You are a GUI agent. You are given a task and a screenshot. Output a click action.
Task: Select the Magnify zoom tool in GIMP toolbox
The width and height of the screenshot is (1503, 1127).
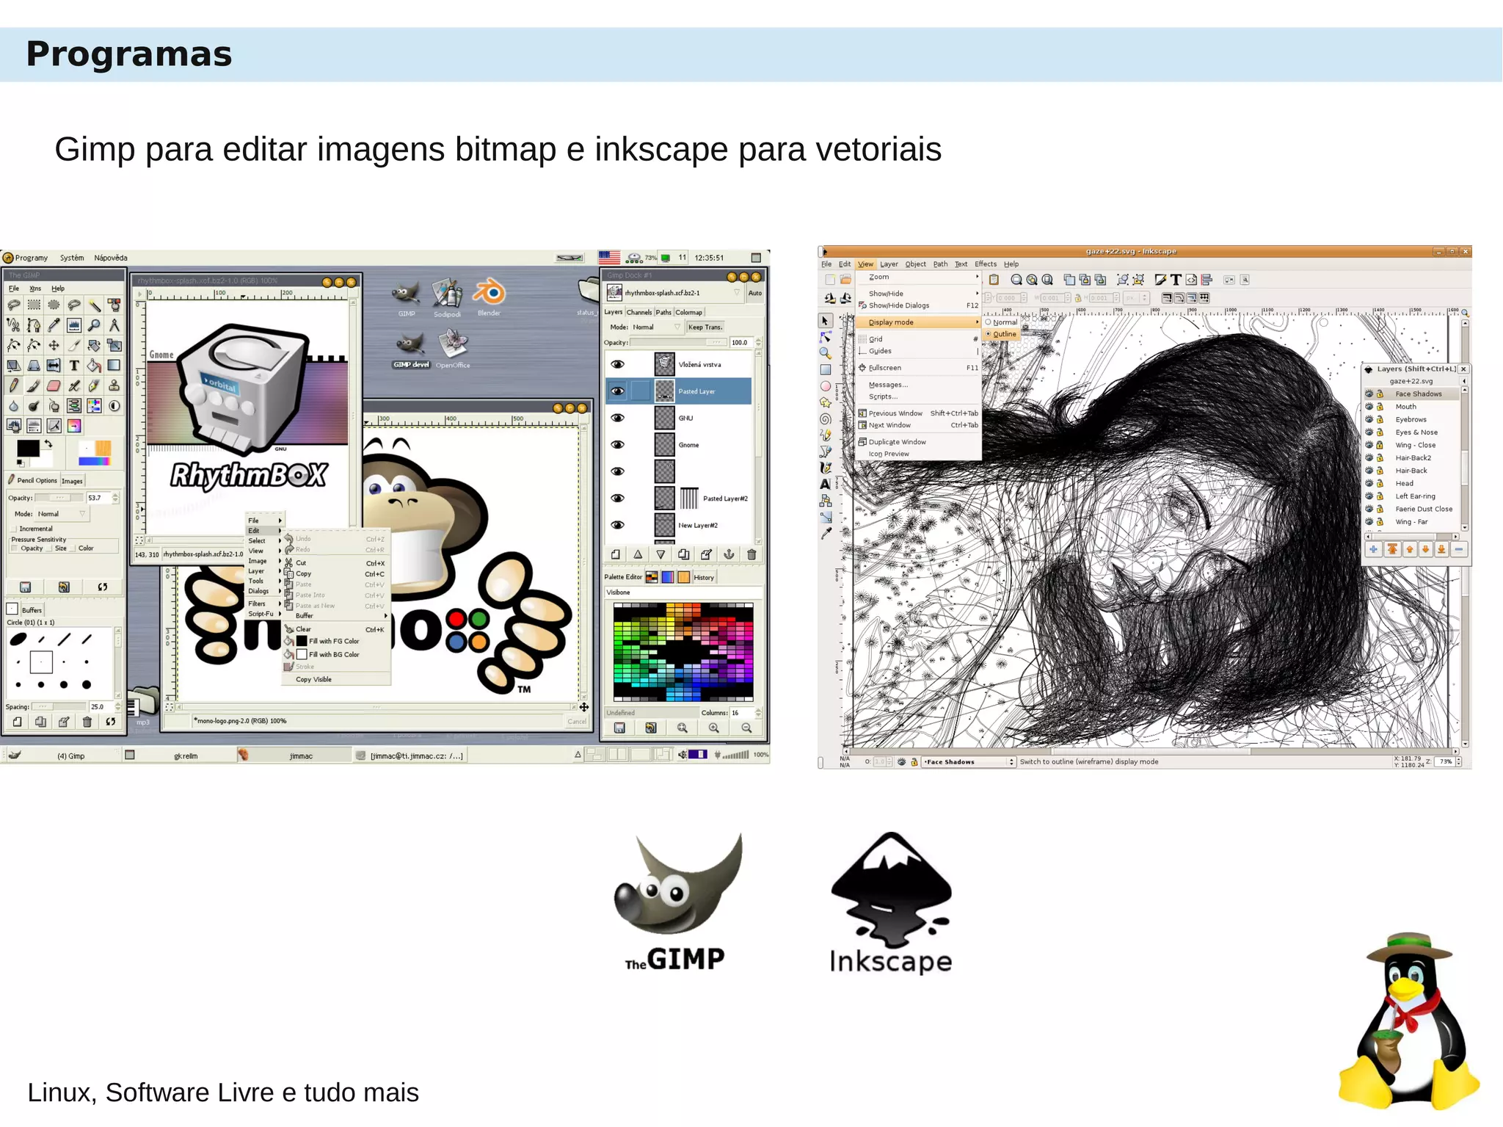click(94, 325)
